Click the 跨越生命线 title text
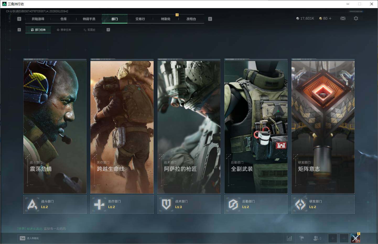Screen dimensions: 378x244 [111, 169]
